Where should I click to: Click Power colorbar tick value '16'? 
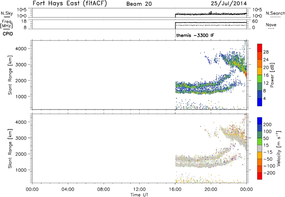(x=266, y=75)
